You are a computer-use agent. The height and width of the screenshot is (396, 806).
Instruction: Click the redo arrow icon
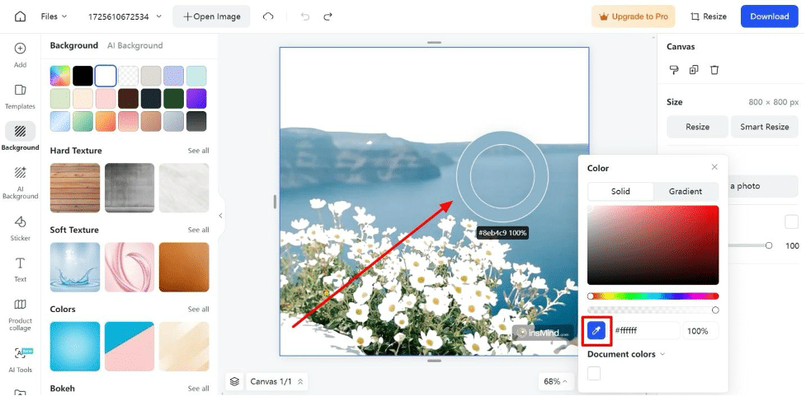(x=328, y=16)
